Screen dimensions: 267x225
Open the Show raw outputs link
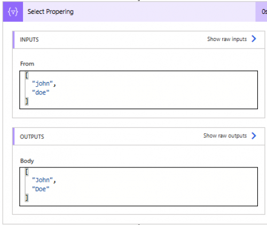tap(225, 135)
